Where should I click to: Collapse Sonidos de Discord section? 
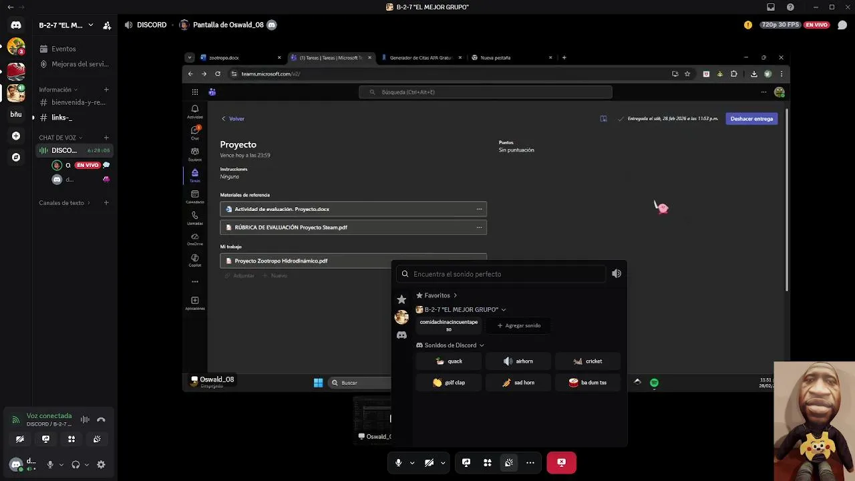pos(450,345)
